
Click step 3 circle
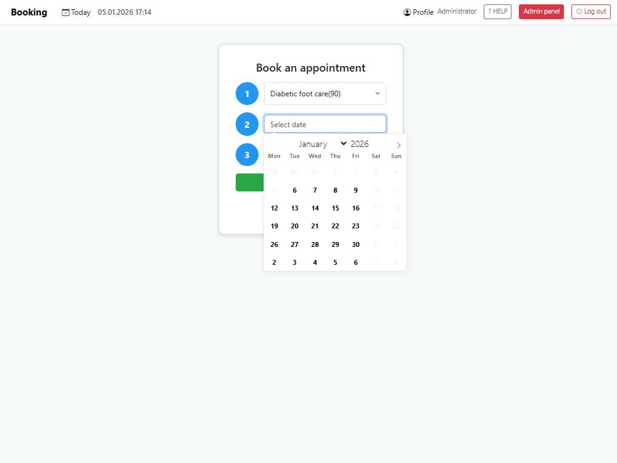tap(247, 155)
